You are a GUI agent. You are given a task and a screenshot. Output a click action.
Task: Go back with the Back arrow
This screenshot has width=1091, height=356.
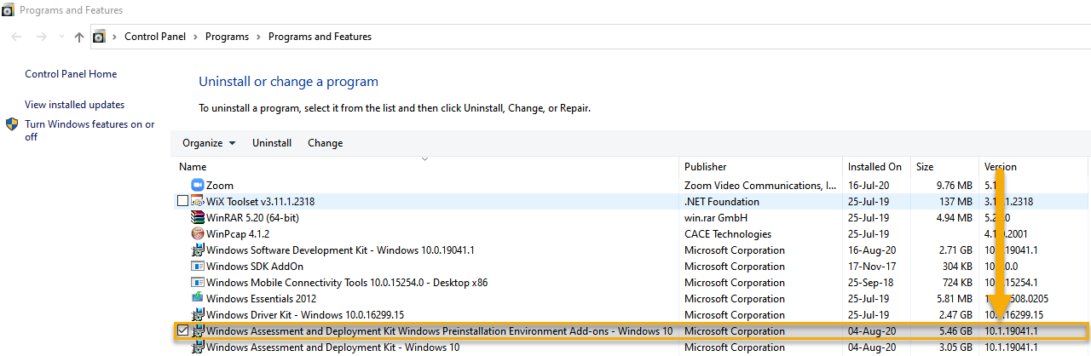pos(18,37)
